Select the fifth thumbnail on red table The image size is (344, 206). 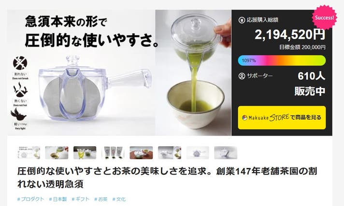click(x=141, y=152)
